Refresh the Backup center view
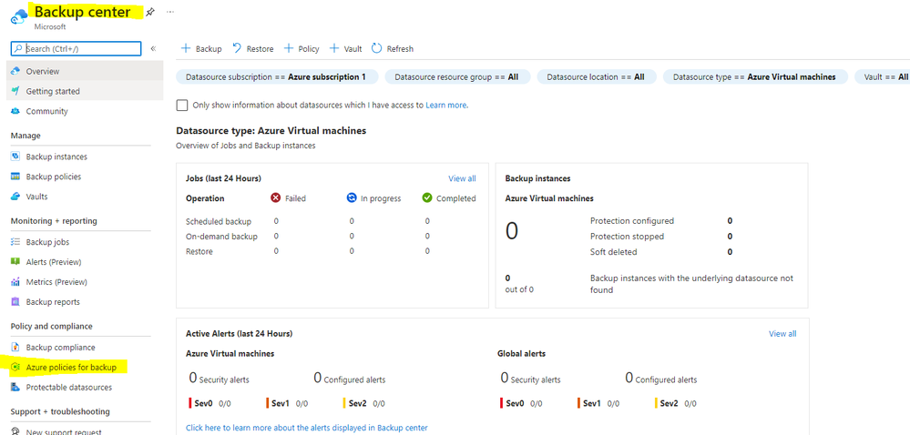Screen dimensions: 910x435 coord(393,49)
